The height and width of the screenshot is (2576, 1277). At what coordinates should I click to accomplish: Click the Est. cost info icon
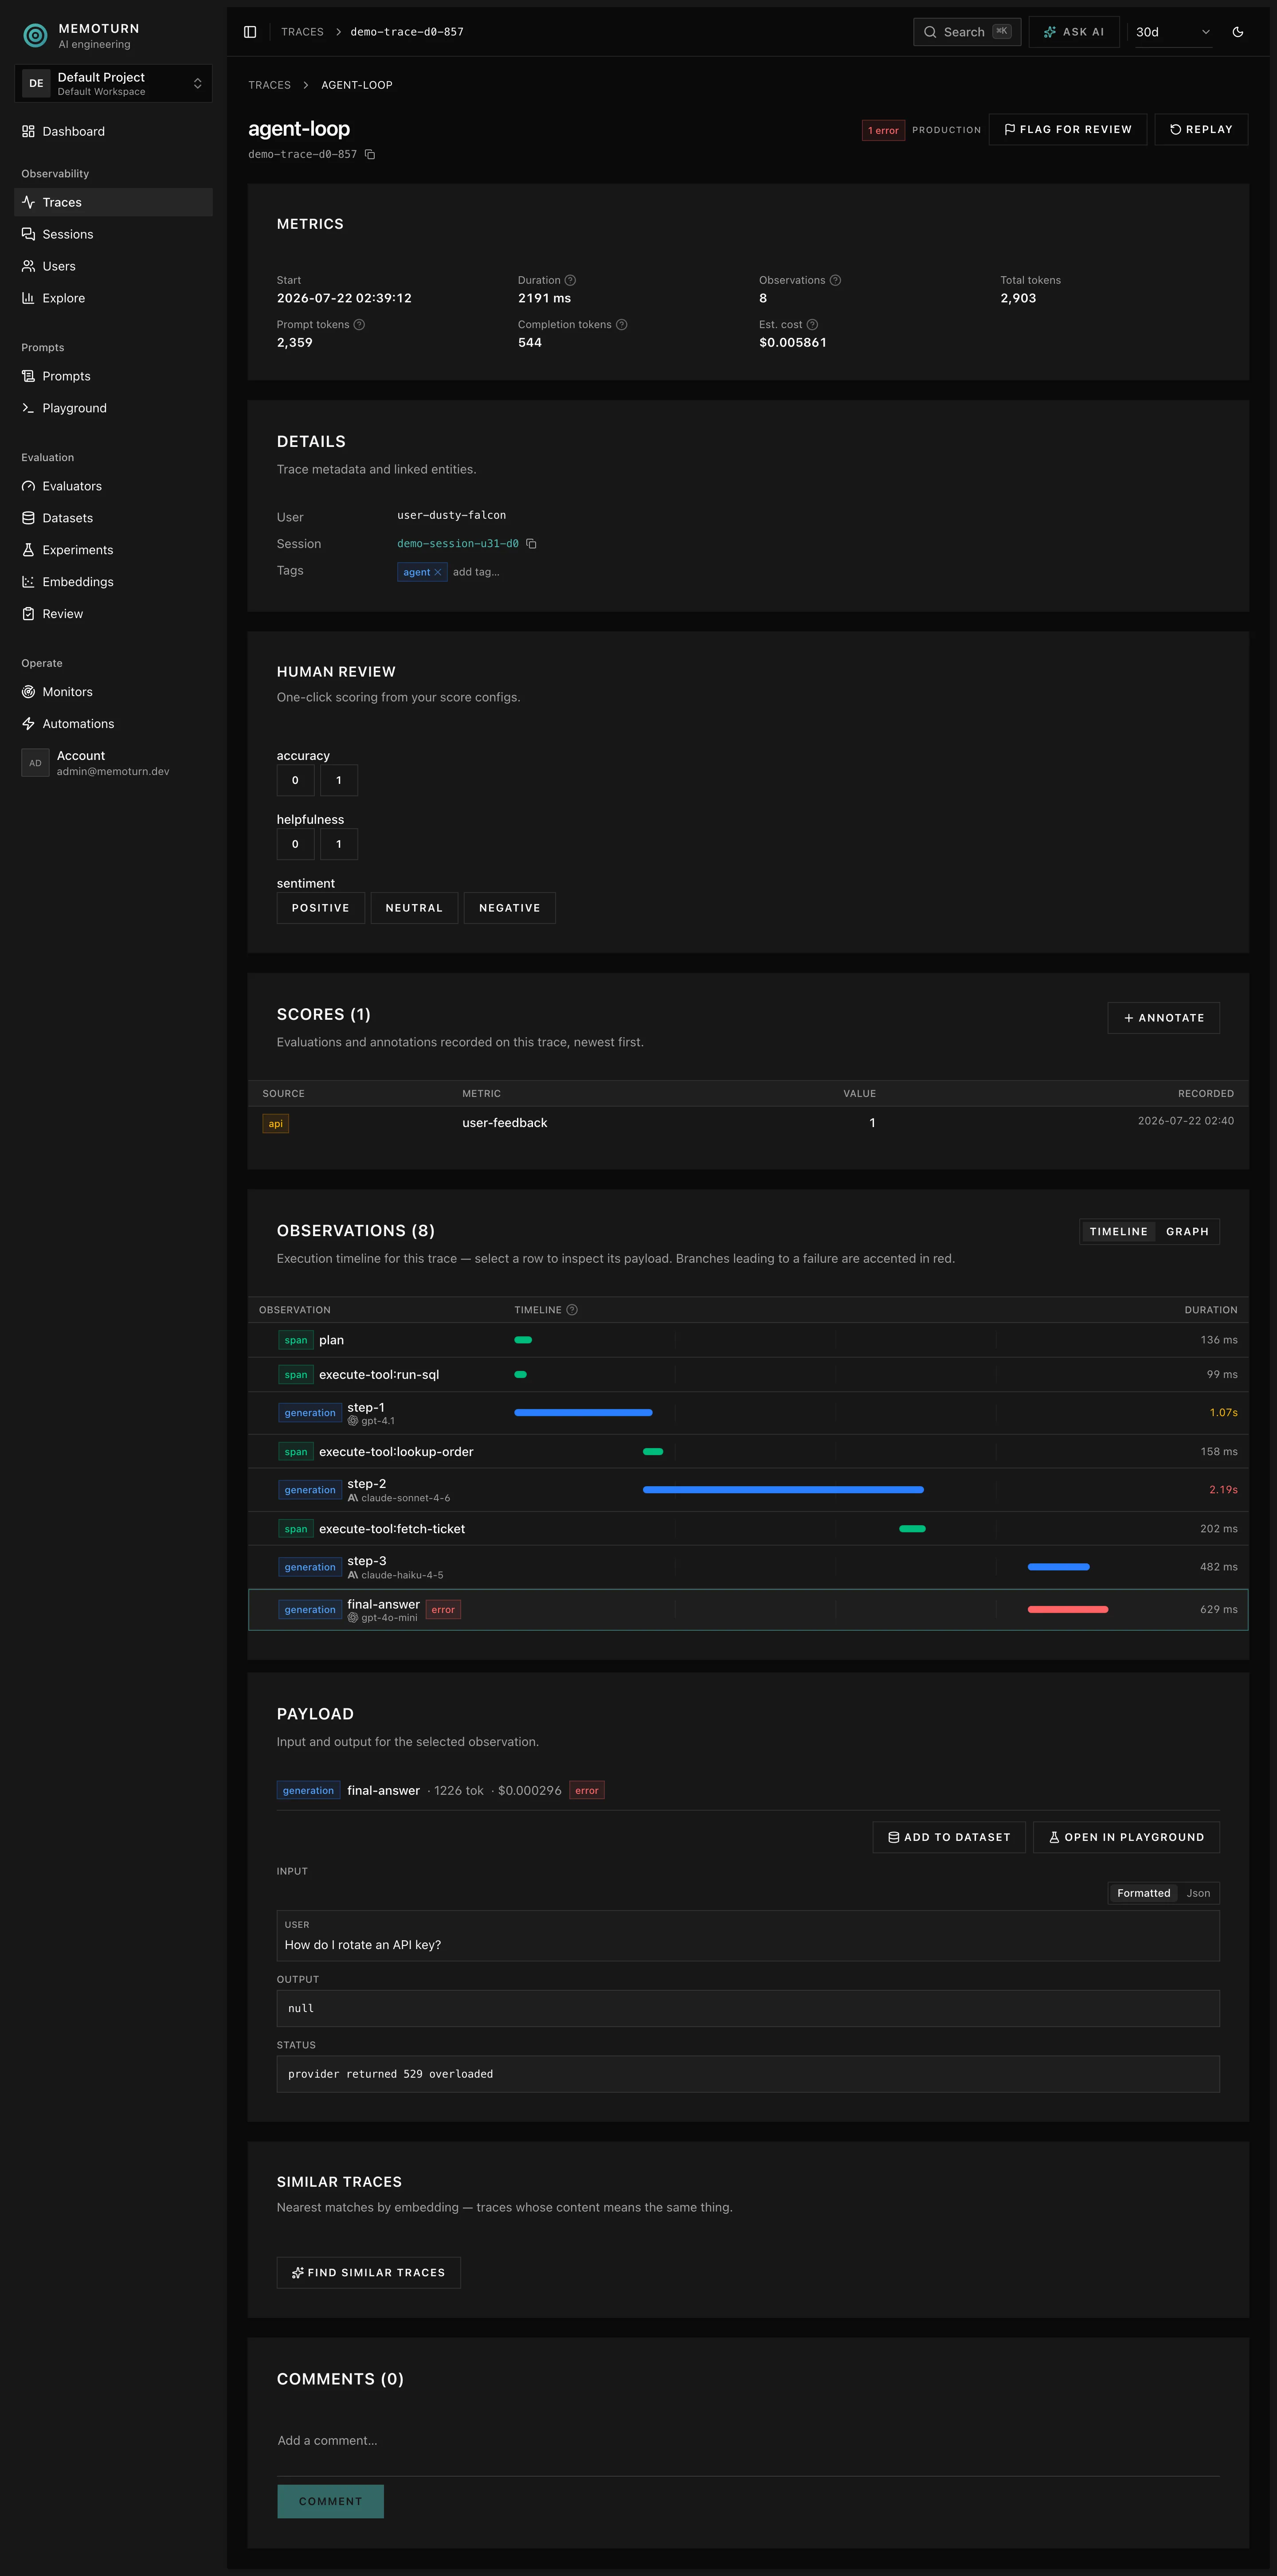812,324
